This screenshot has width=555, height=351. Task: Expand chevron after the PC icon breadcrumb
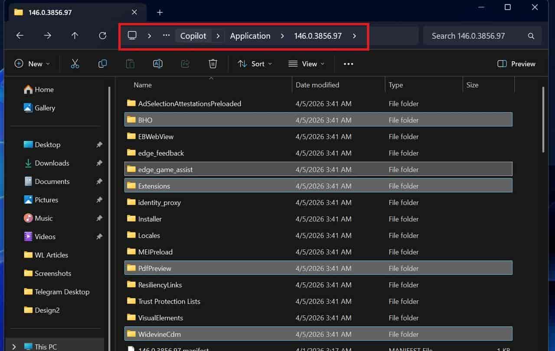(x=149, y=36)
